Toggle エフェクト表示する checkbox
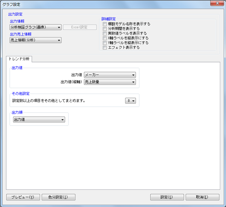The image size is (226, 207). coord(105,48)
